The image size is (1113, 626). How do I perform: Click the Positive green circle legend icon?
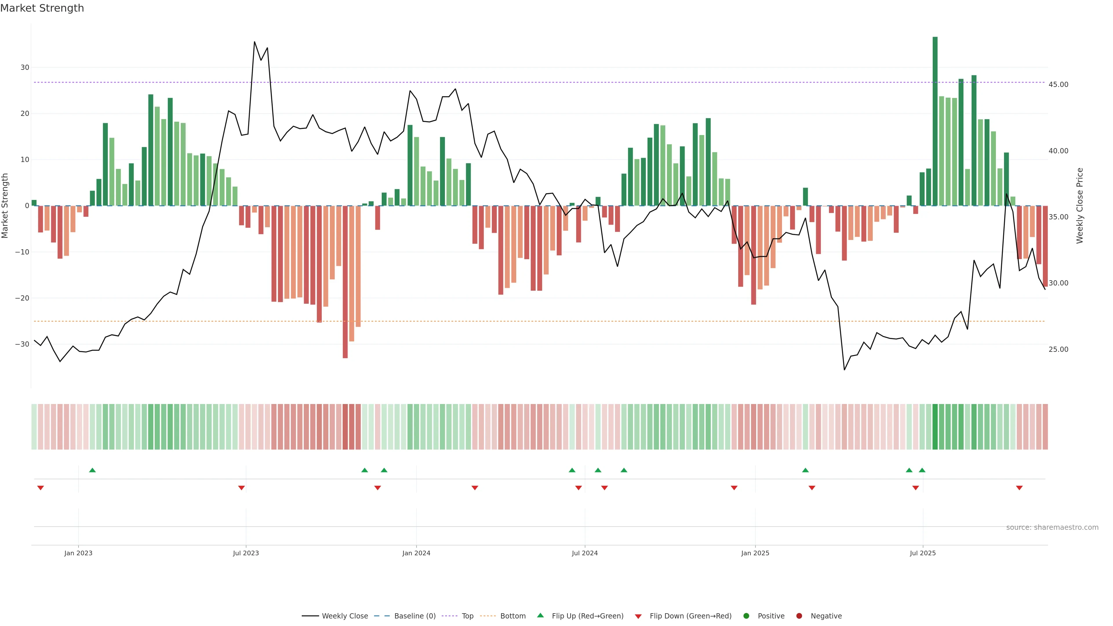[x=746, y=616]
